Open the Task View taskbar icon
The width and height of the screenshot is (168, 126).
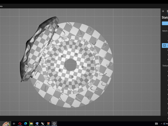(14, 124)
